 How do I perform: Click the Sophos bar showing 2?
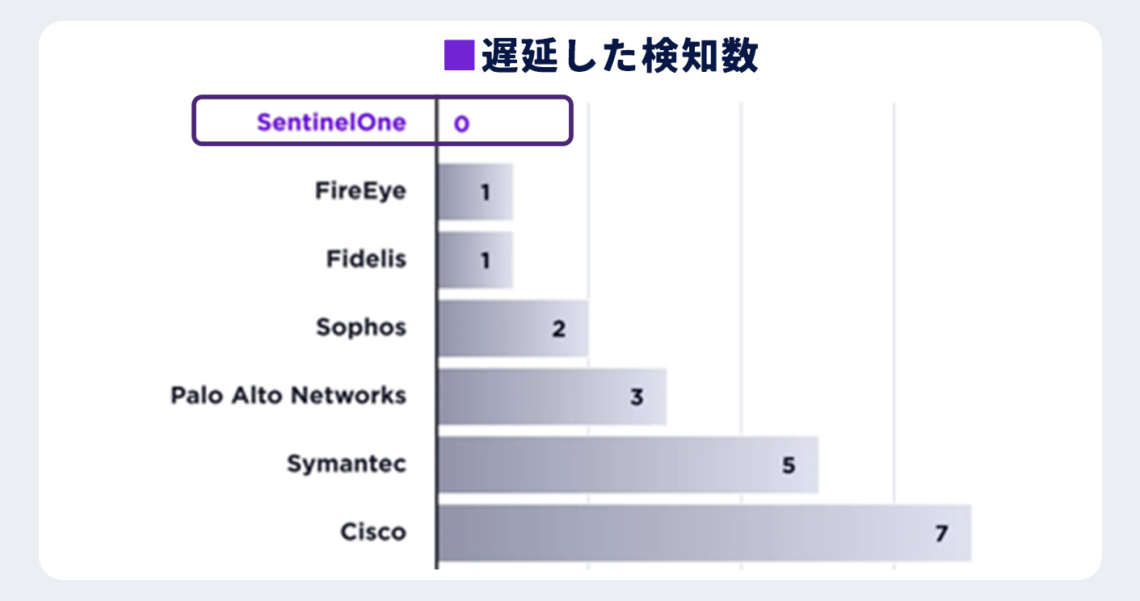pos(514,329)
